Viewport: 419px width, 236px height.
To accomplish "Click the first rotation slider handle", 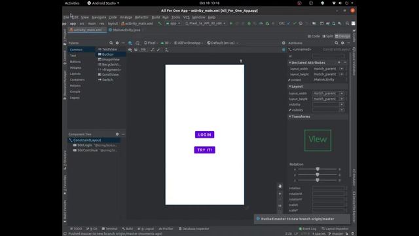I will [318, 169].
